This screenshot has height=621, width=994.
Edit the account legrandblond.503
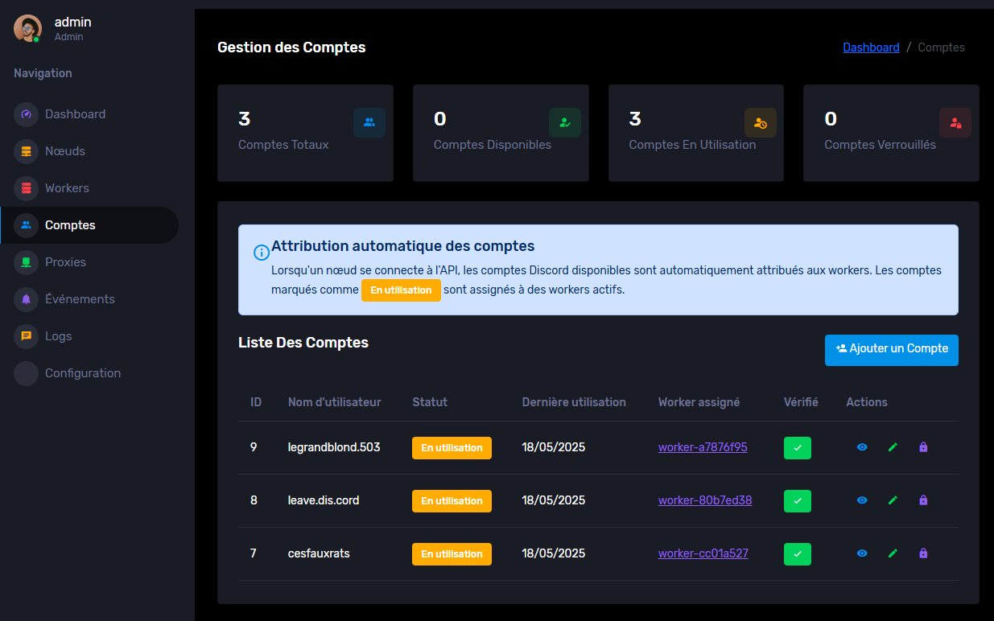point(893,447)
